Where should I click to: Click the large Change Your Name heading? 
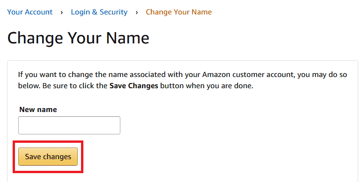point(78,38)
